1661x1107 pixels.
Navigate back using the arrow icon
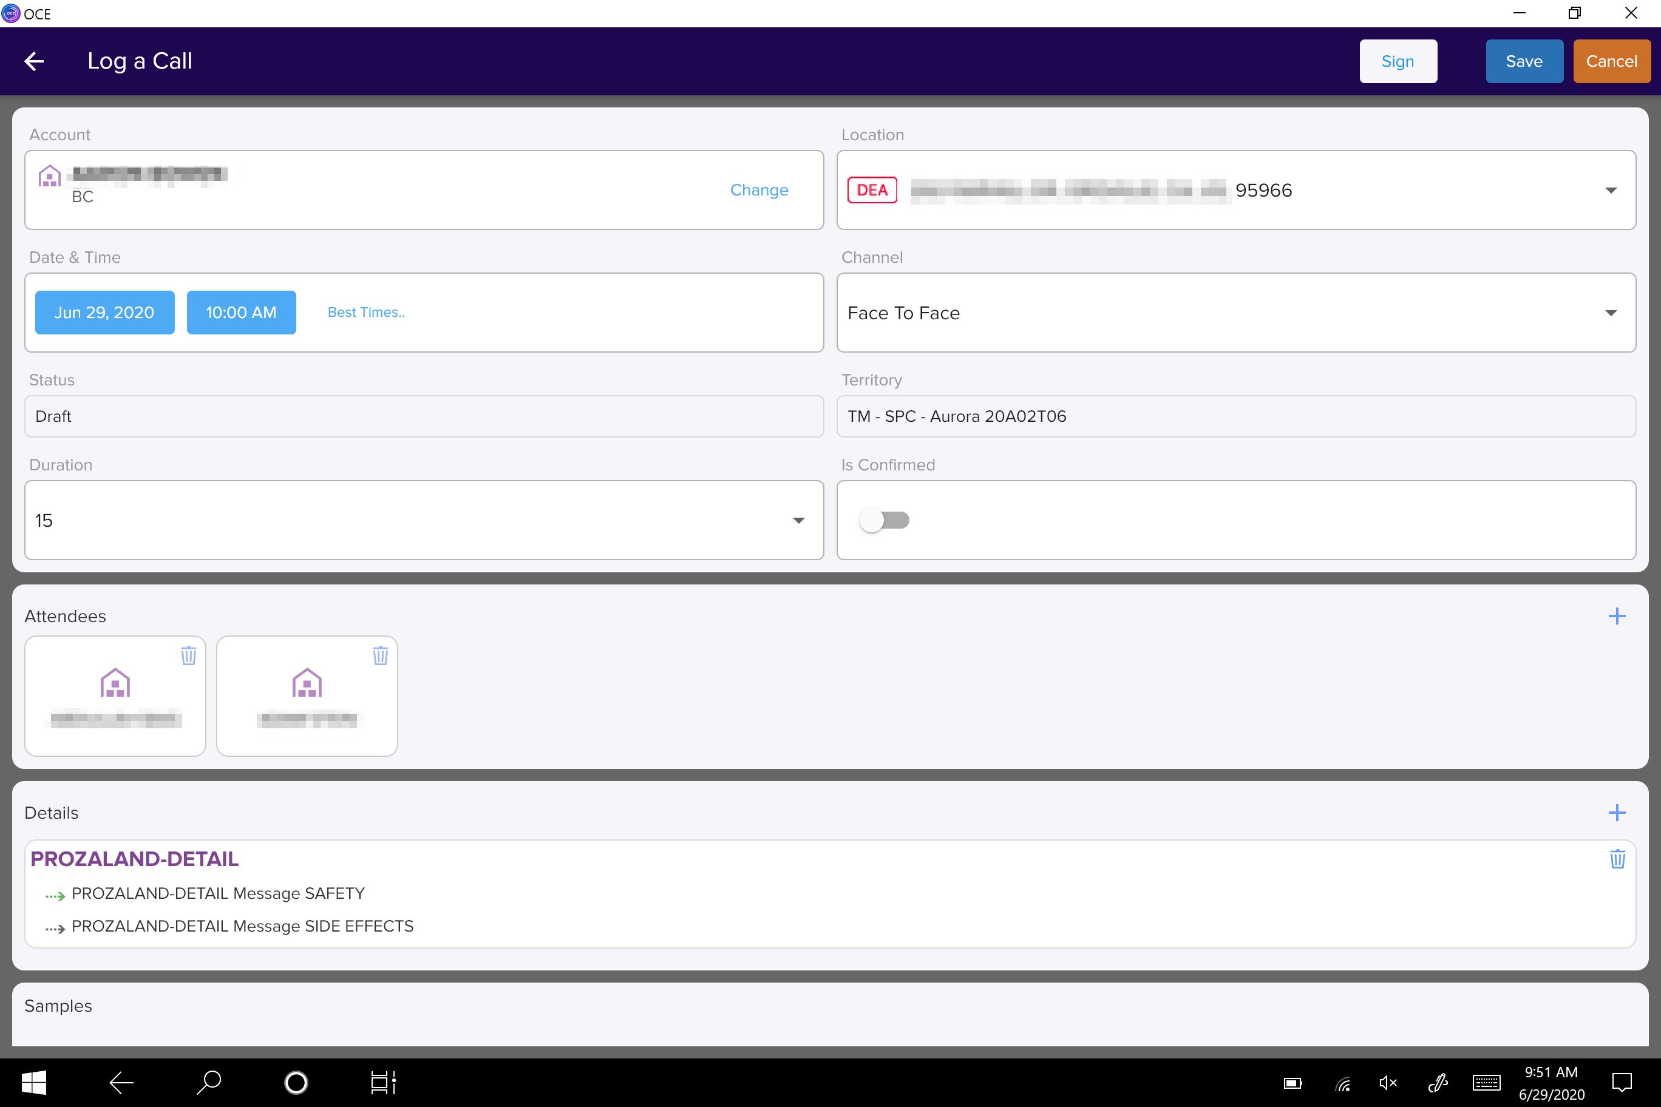click(34, 61)
